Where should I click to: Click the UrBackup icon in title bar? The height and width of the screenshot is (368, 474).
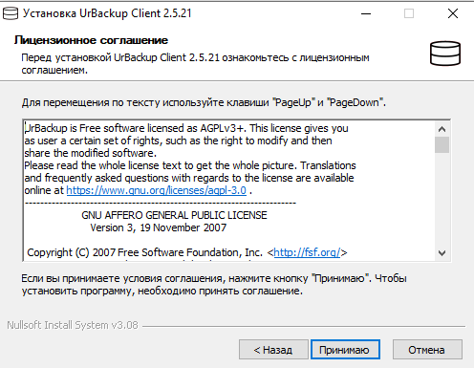click(x=11, y=13)
